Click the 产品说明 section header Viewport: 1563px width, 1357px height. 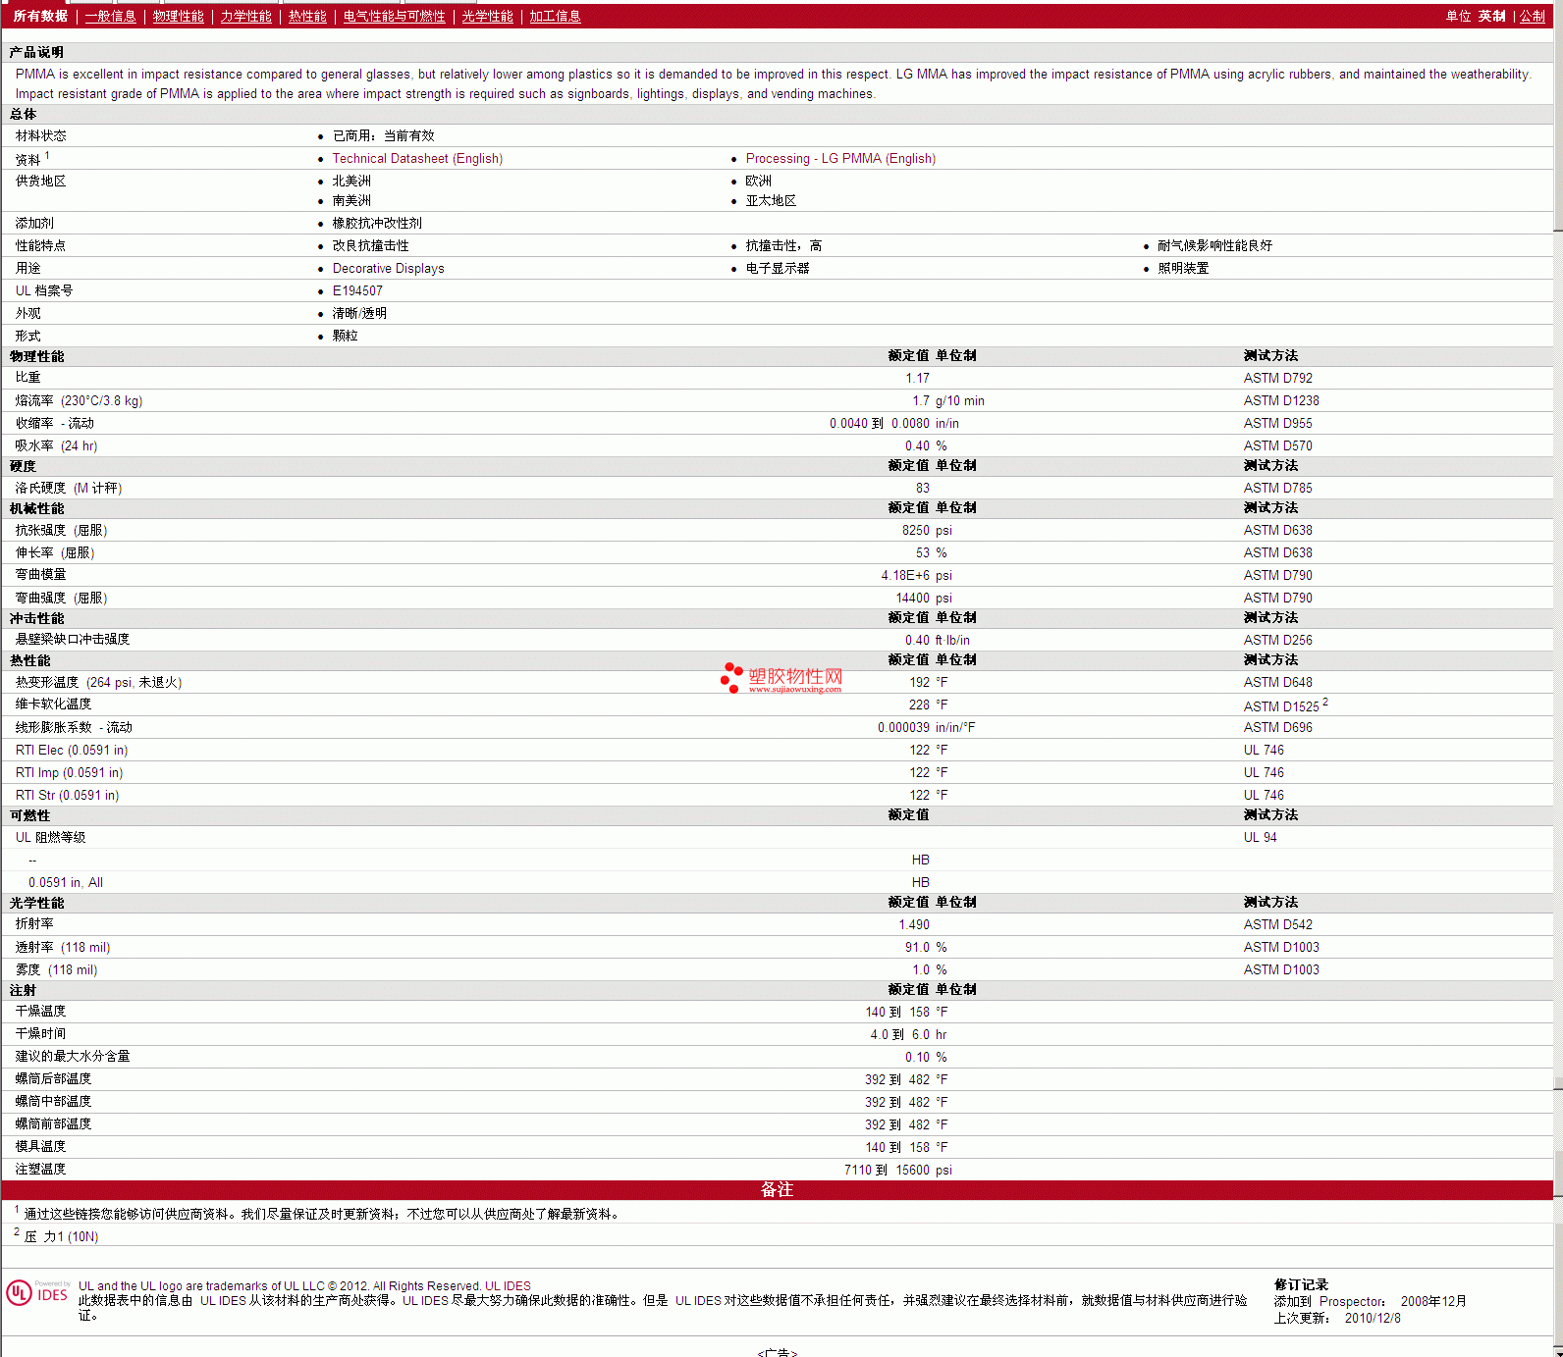36,52
